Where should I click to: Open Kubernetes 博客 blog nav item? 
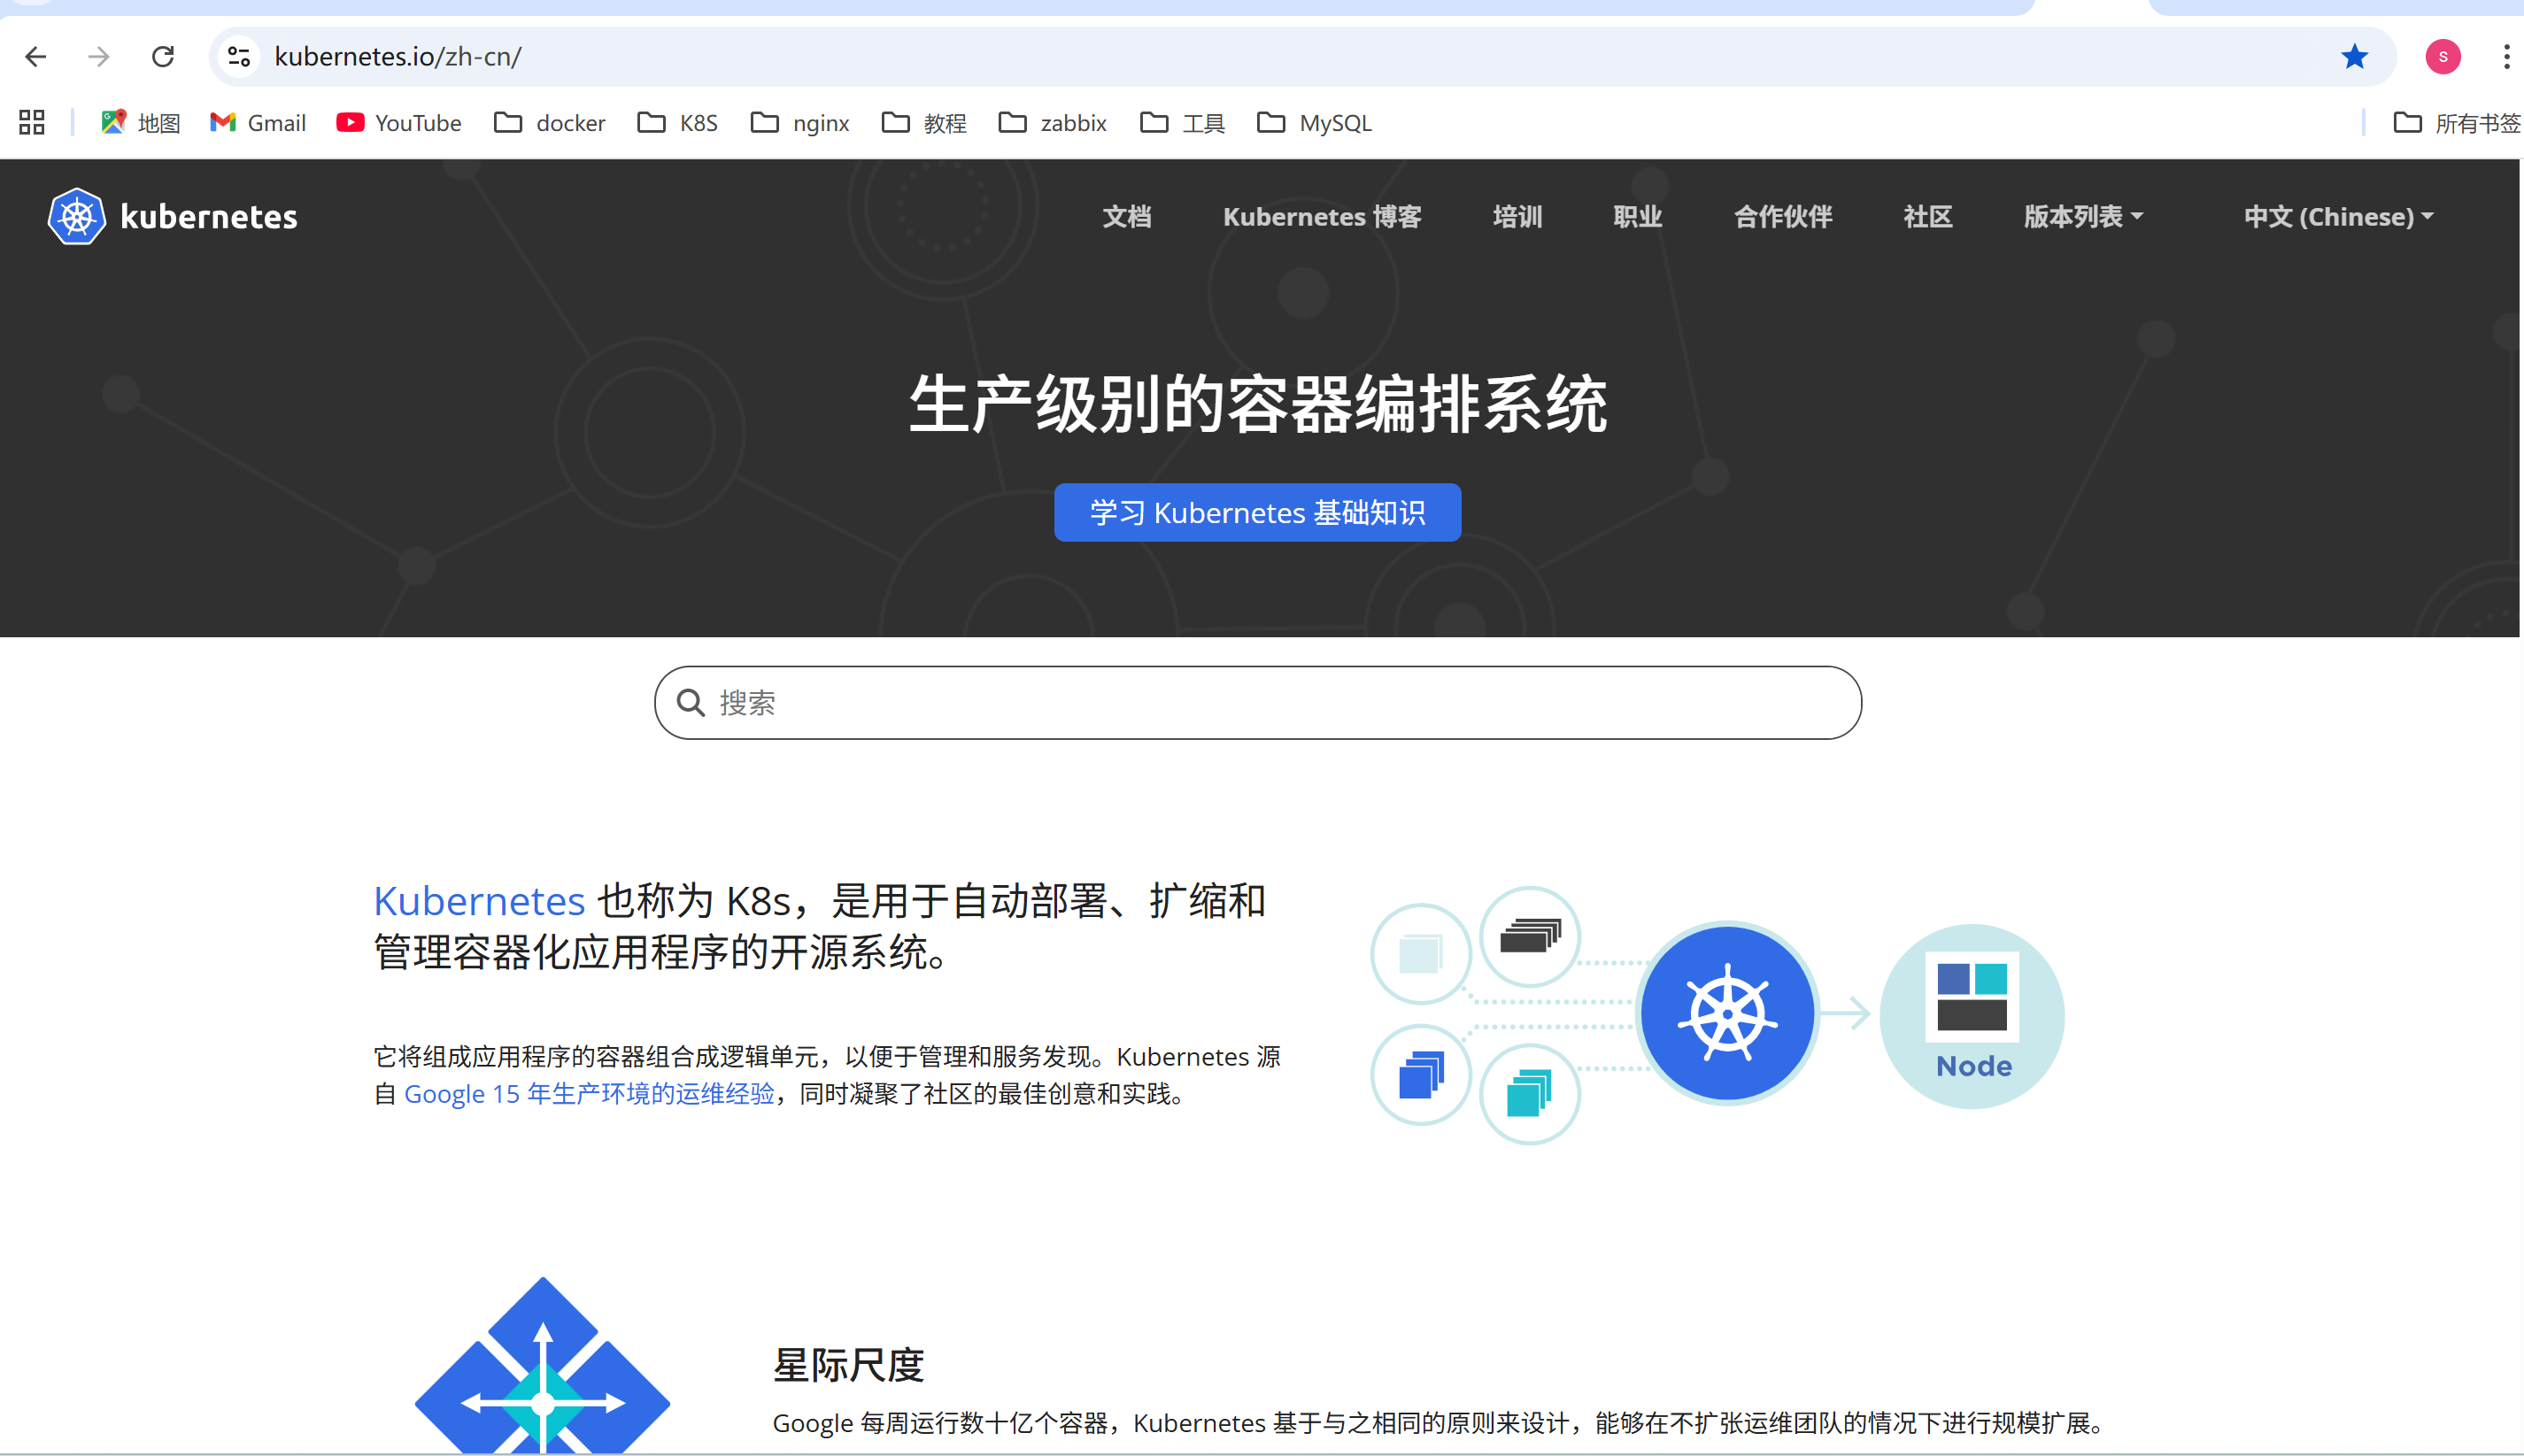(x=1322, y=216)
